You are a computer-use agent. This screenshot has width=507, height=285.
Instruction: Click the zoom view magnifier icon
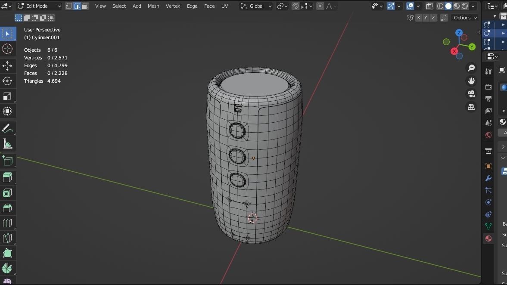(471, 68)
